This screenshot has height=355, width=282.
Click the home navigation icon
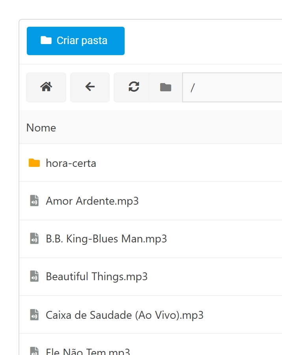pos(46,87)
